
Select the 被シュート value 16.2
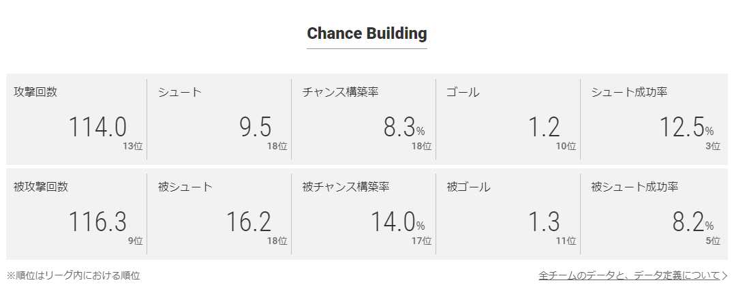[x=248, y=222]
